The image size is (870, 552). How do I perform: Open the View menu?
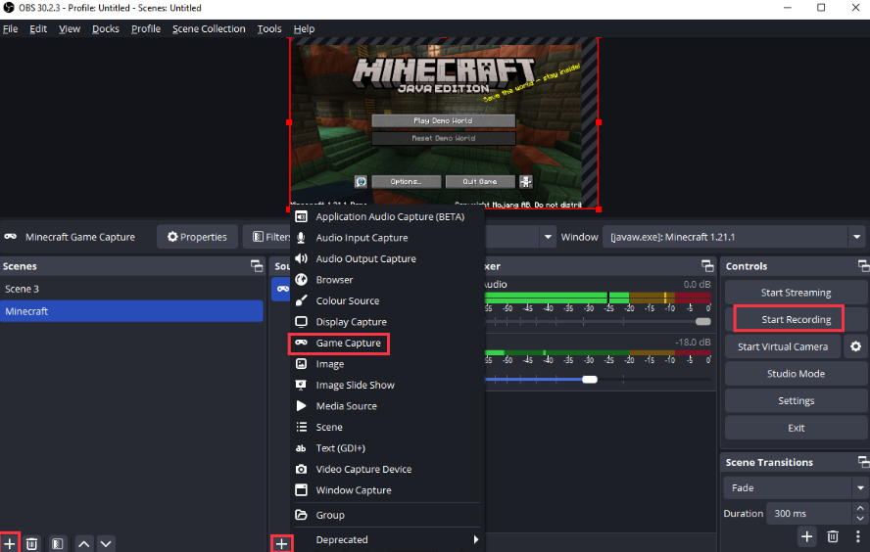70,28
